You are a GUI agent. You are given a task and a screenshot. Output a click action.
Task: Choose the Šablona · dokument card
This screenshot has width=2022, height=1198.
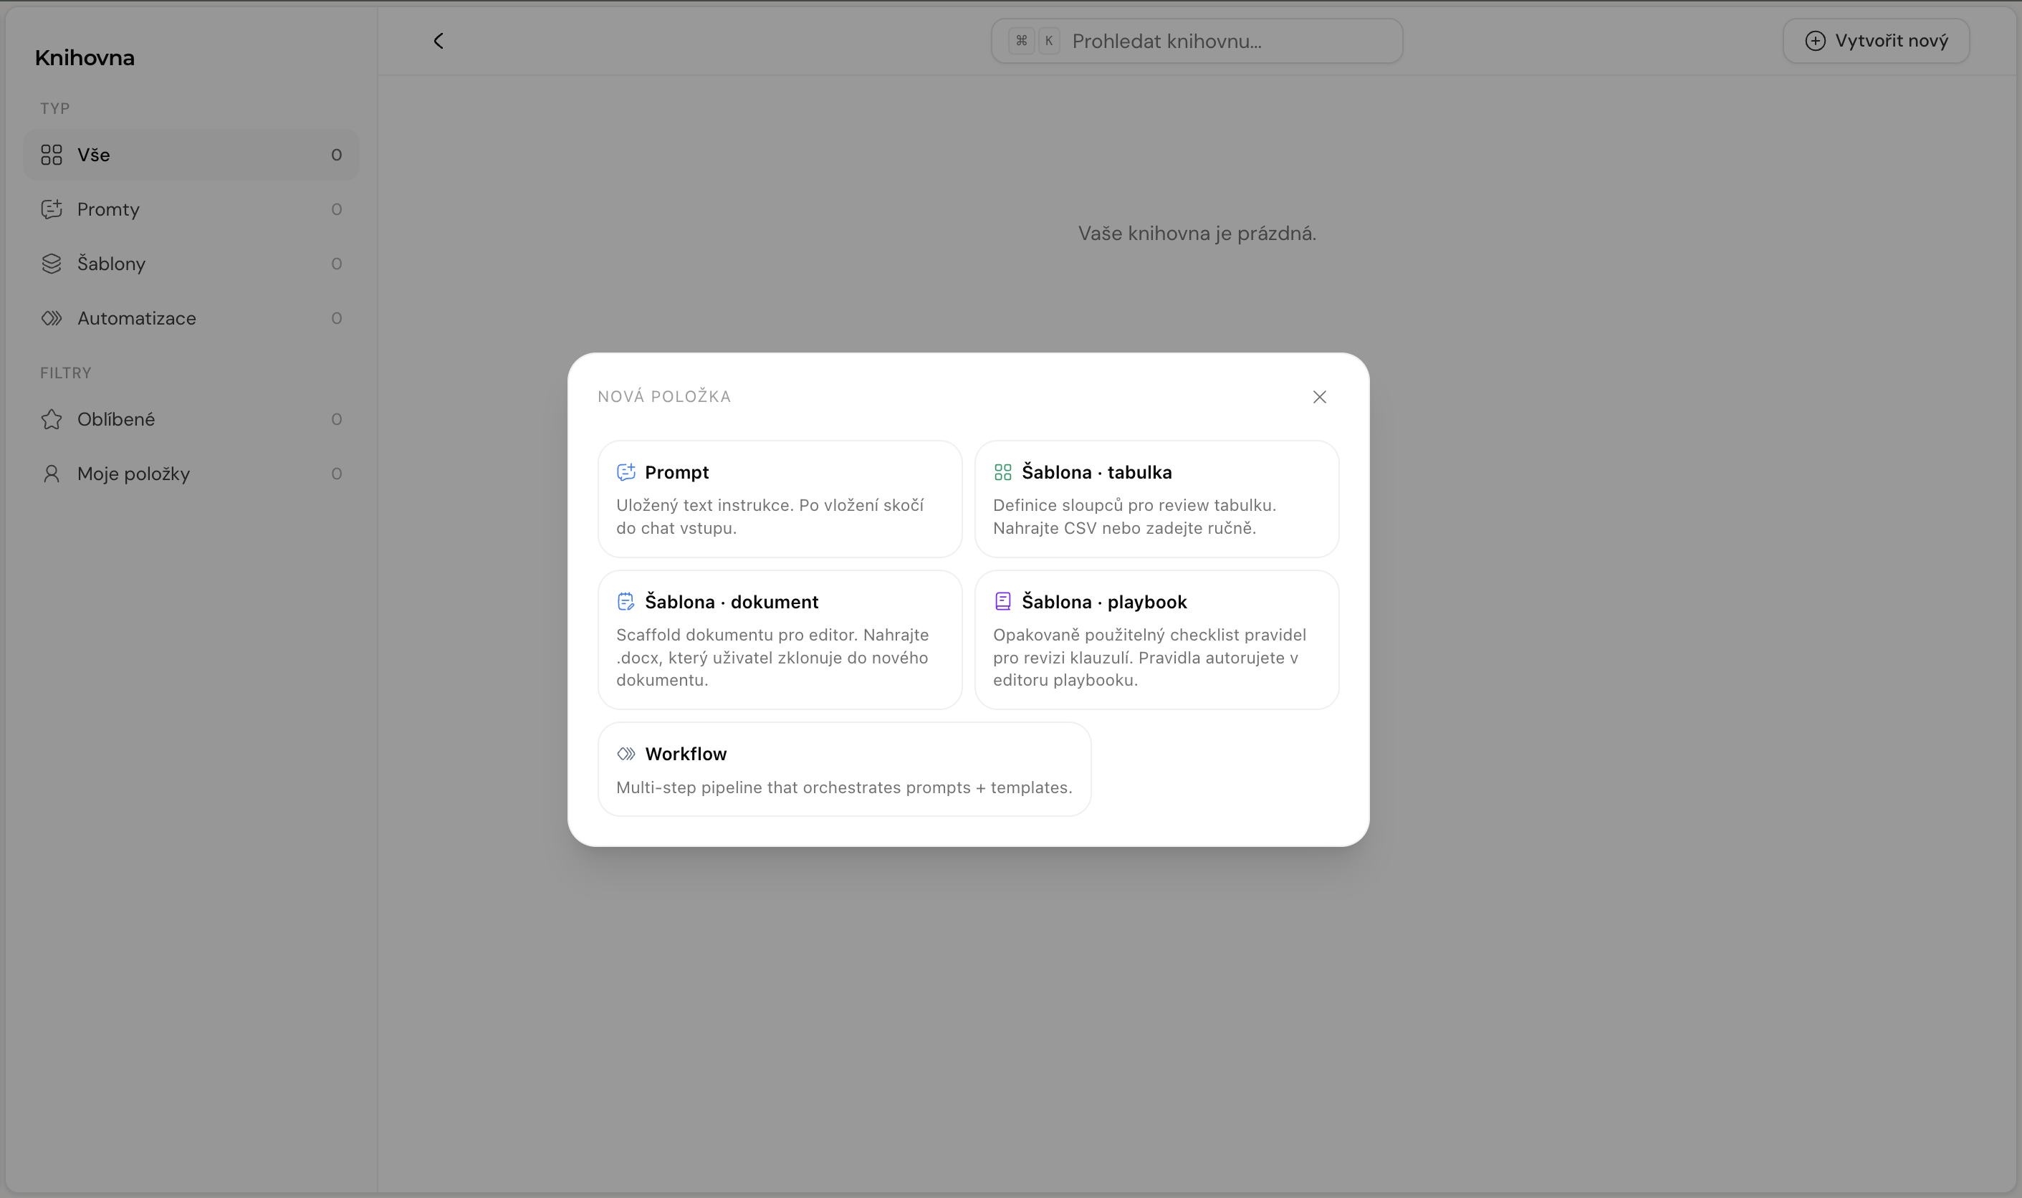(x=780, y=640)
